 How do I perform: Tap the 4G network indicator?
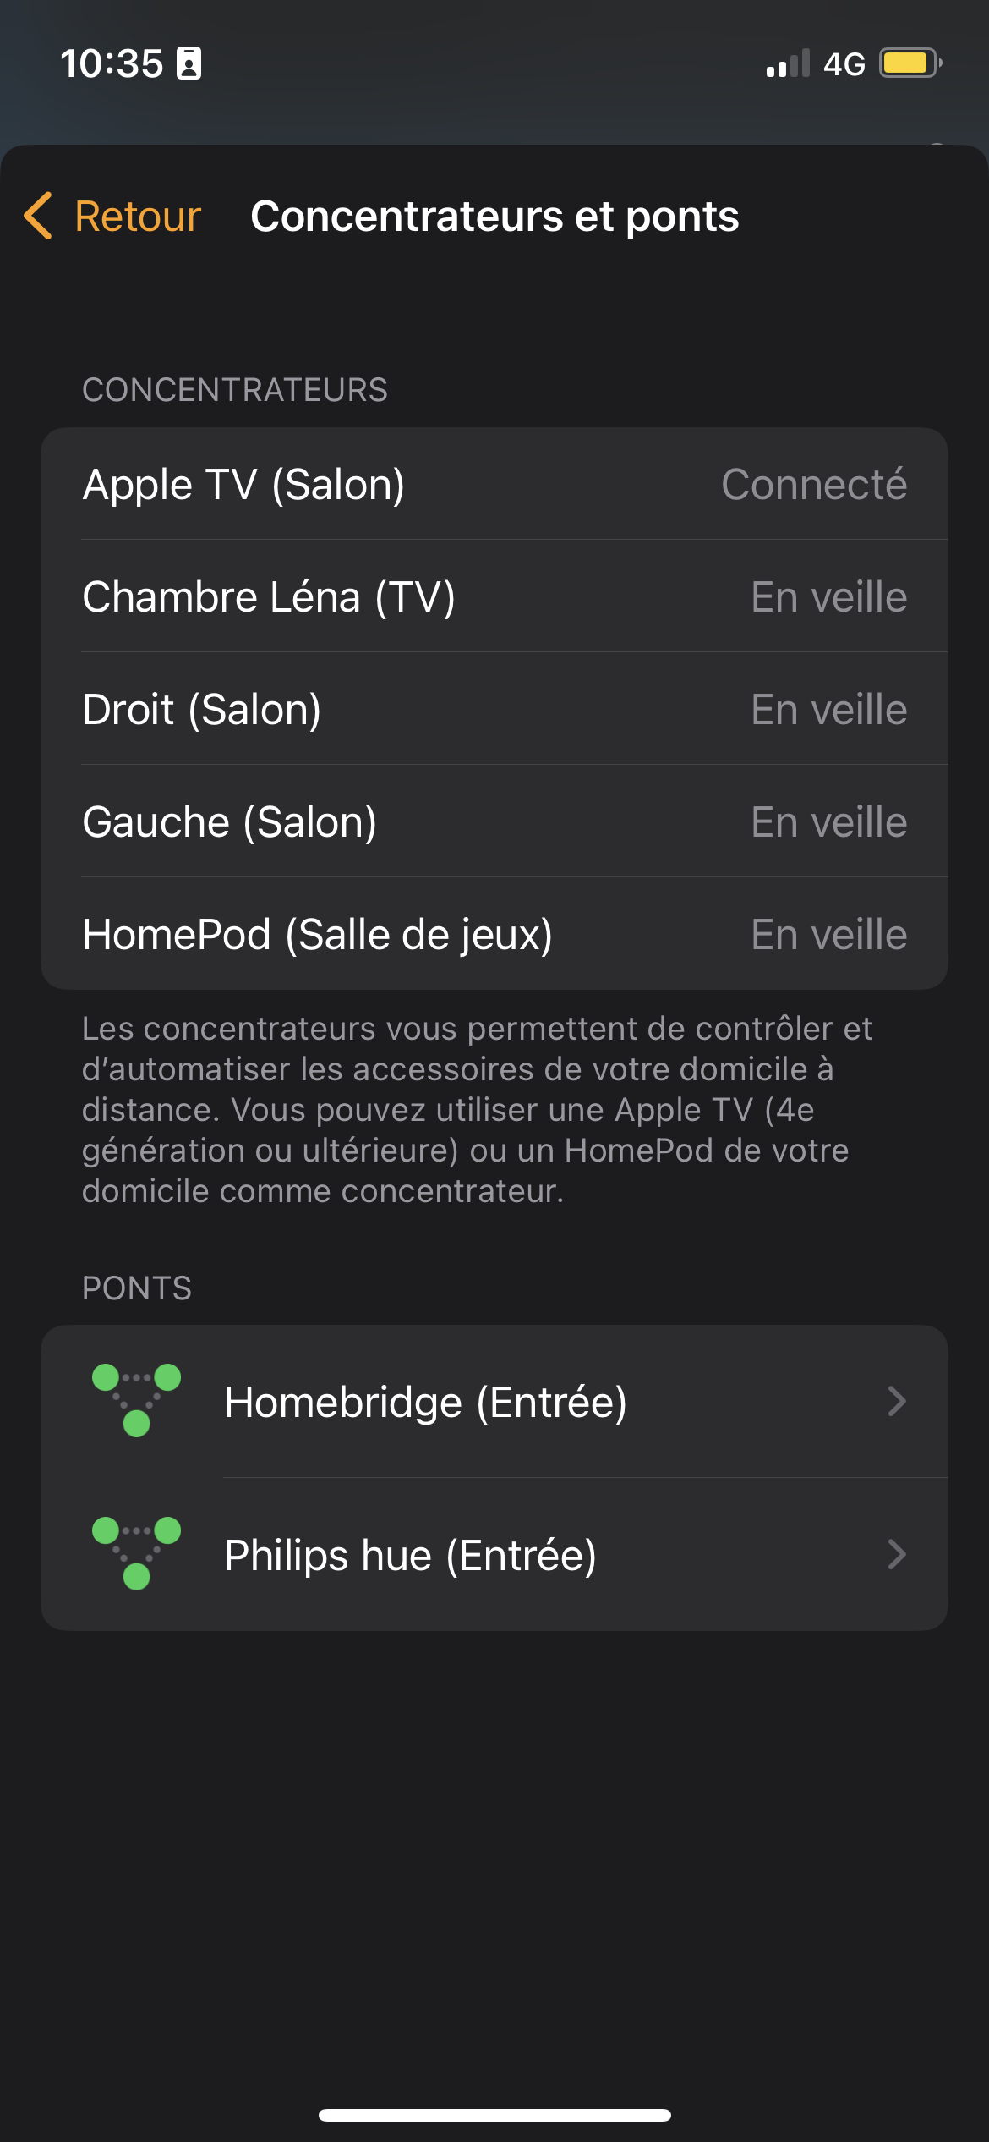pyautogui.click(x=844, y=64)
